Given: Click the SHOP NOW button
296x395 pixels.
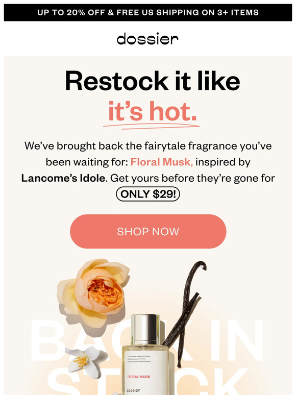Looking at the screenshot, I should click(148, 231).
